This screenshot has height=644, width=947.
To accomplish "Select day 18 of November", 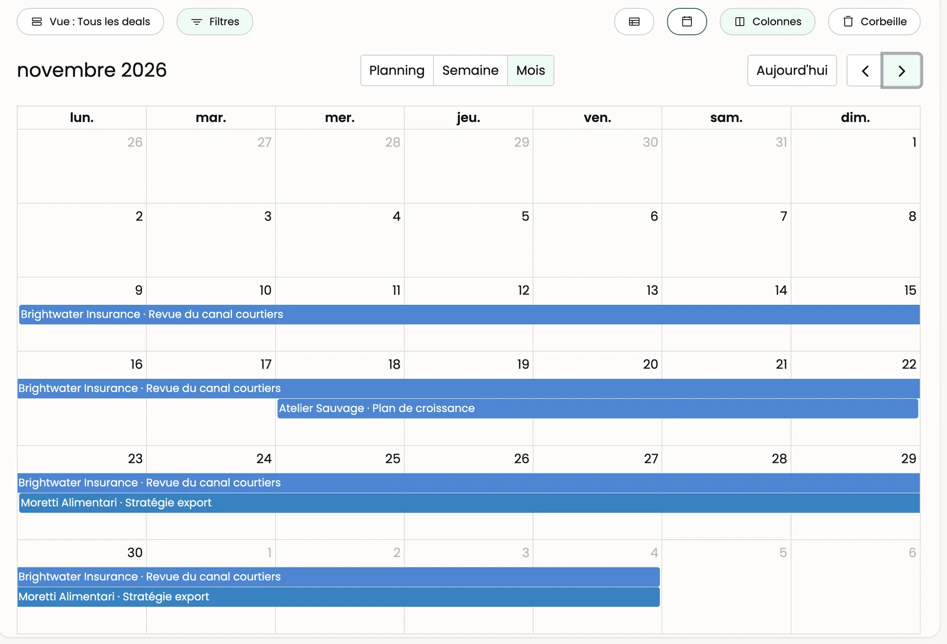I will pos(394,364).
